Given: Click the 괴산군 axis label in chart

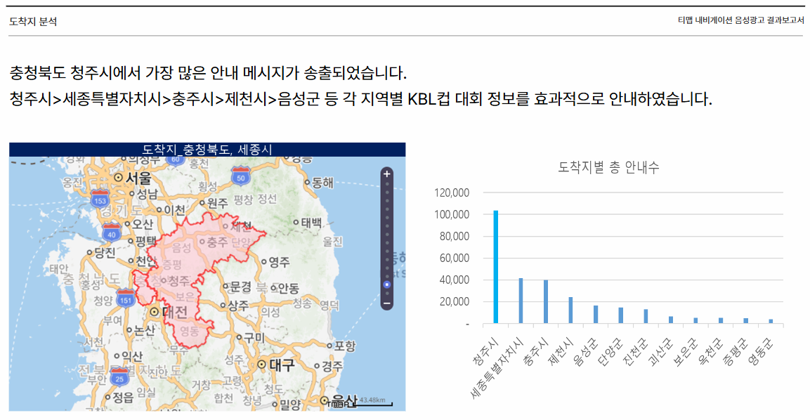Looking at the screenshot, I should (660, 351).
